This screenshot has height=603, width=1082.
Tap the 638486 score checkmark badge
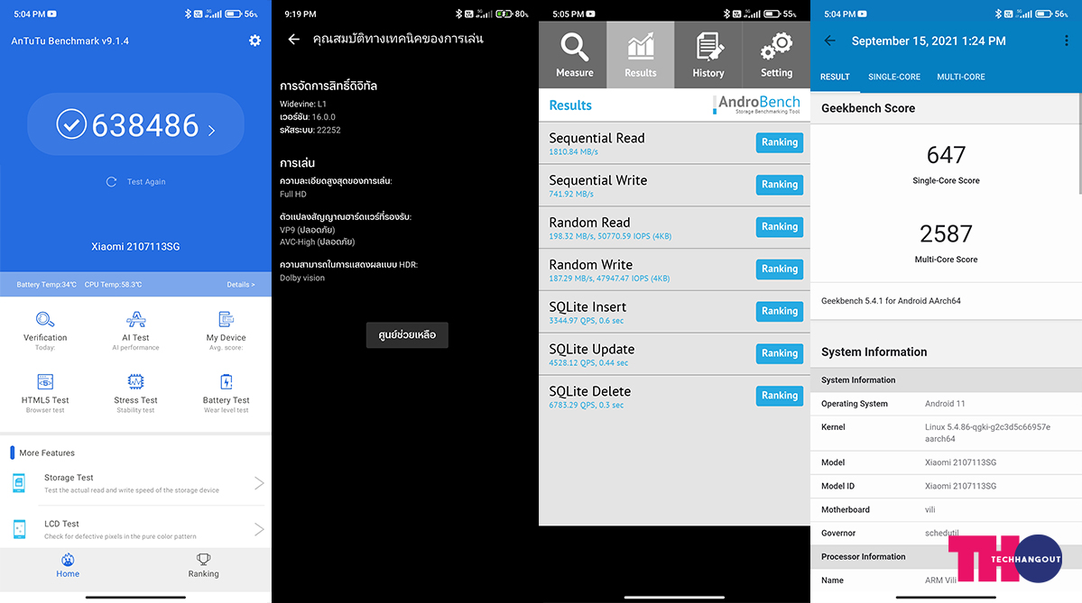(x=71, y=124)
